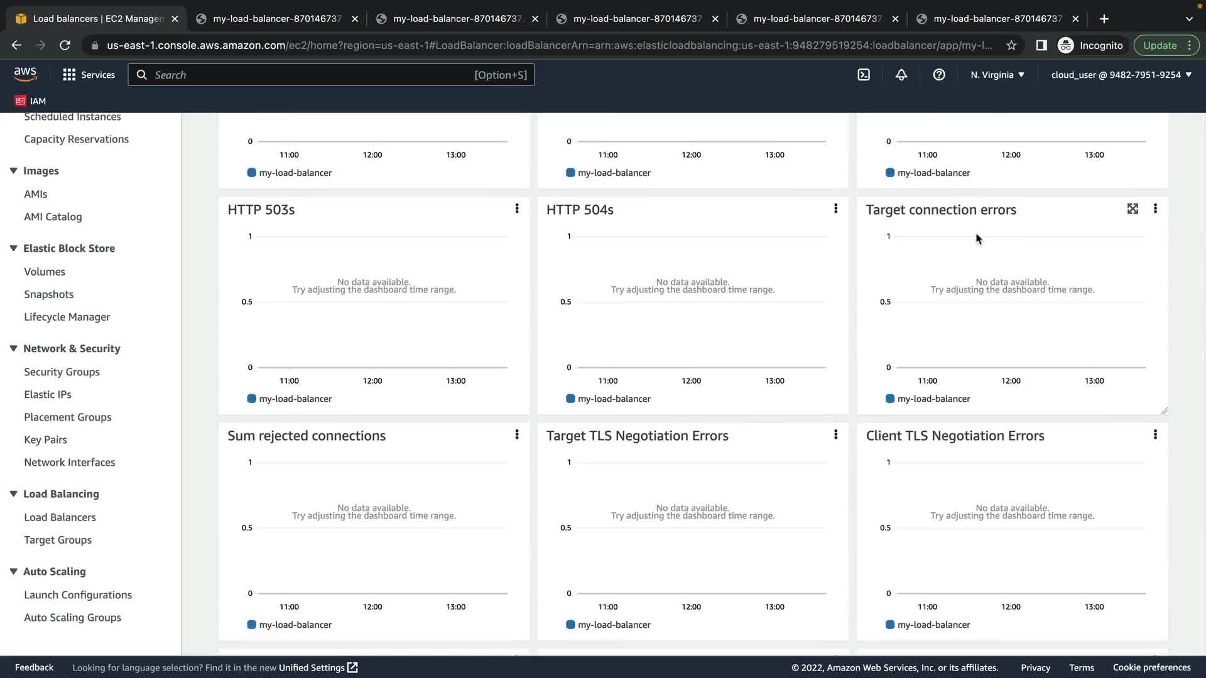Open Target Groups in sidebar

[58, 540]
